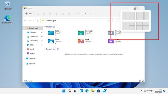Open the Sort options dropdown
Image resolution: width=168 pixels, height=94 pixels.
click(77, 14)
